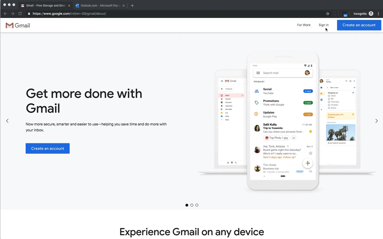Click the Updates info icon
The image size is (383, 239).
click(x=256, y=114)
